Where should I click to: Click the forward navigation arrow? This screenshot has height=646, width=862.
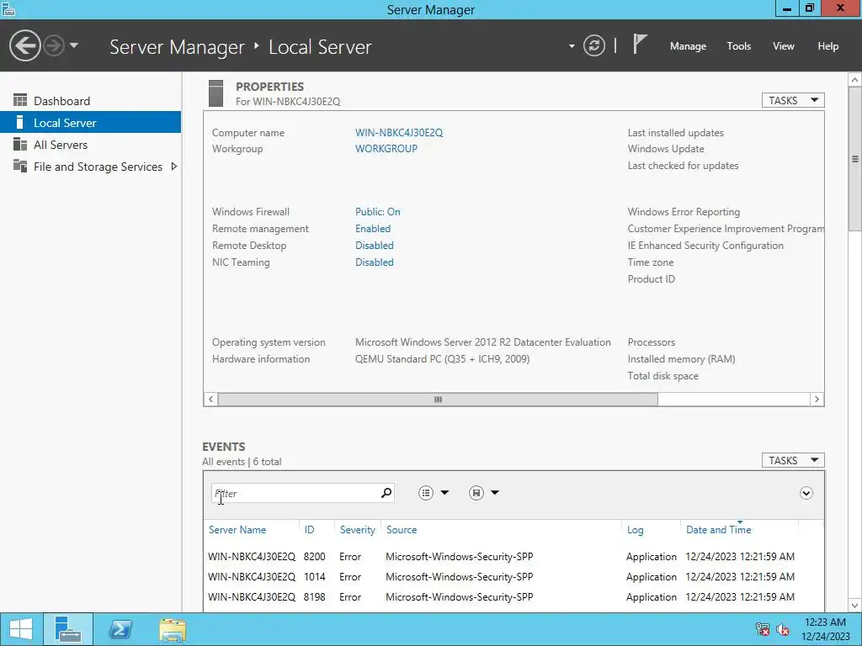54,45
